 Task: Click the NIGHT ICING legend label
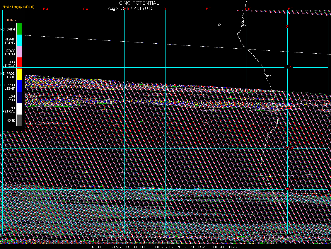click(x=10, y=41)
